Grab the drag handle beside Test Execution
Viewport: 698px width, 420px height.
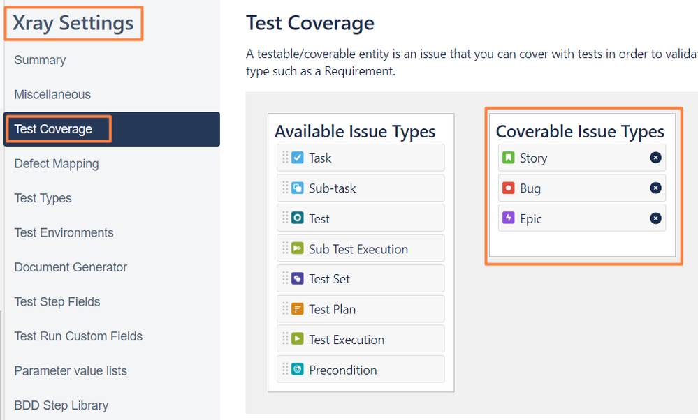(285, 338)
